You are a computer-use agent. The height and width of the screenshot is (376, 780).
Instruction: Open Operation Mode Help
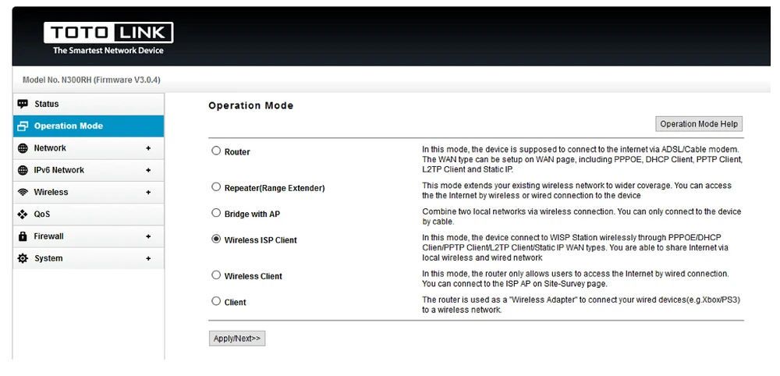pos(699,124)
